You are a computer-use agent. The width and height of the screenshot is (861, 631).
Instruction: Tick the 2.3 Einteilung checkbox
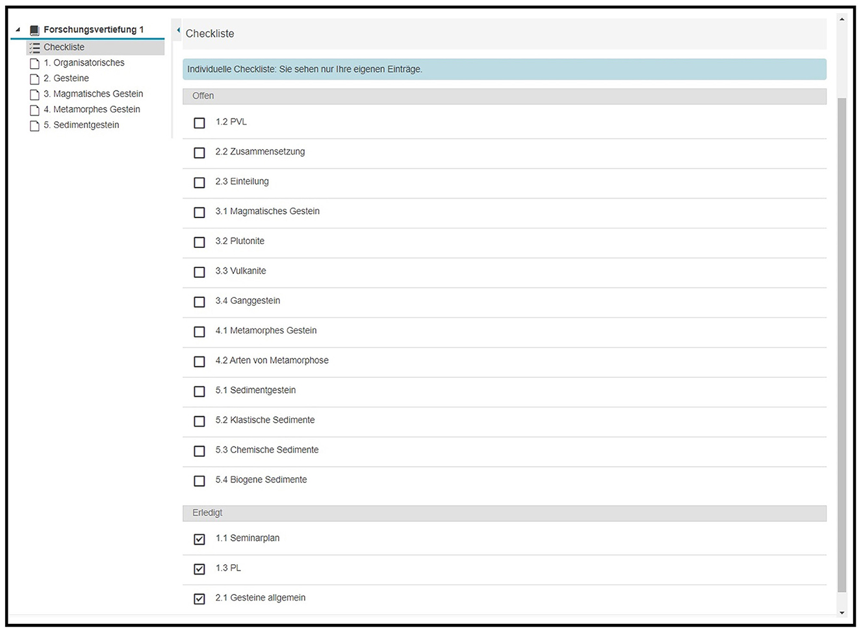(199, 182)
